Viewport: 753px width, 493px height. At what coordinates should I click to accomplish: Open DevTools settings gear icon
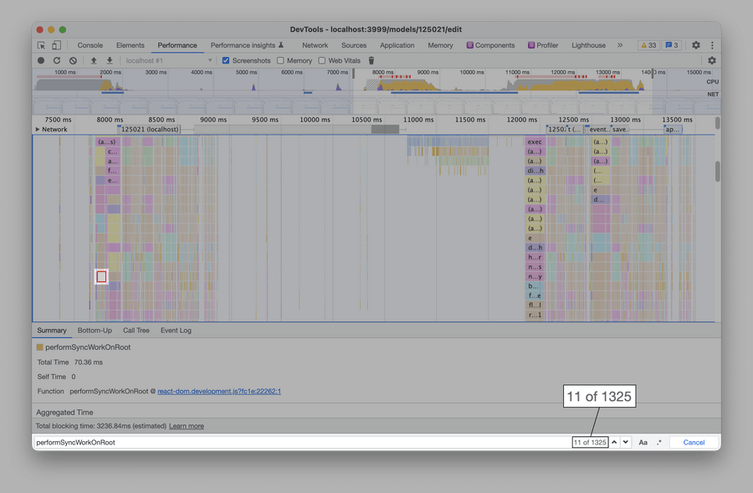click(696, 45)
